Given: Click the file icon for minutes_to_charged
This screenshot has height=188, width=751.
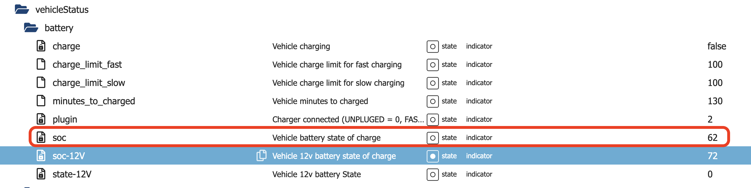Looking at the screenshot, I should (41, 101).
